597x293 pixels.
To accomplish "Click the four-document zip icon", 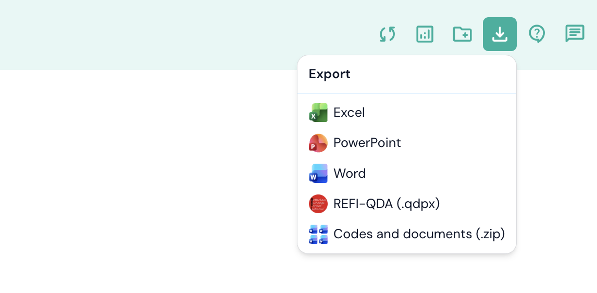I will (x=318, y=234).
